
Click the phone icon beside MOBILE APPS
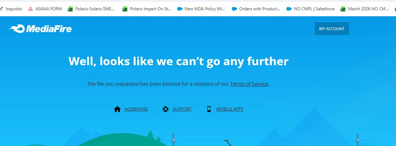(x=209, y=109)
